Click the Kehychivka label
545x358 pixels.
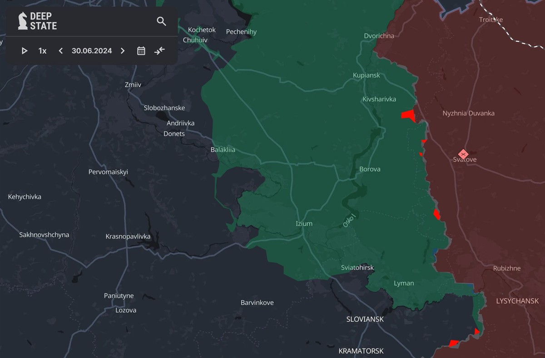click(x=25, y=197)
